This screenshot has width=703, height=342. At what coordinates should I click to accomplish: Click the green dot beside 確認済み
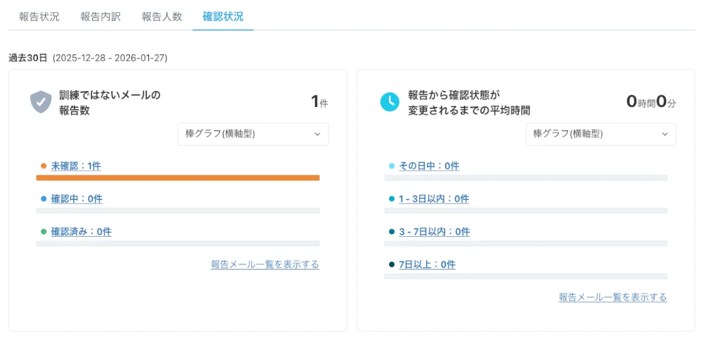[43, 232]
